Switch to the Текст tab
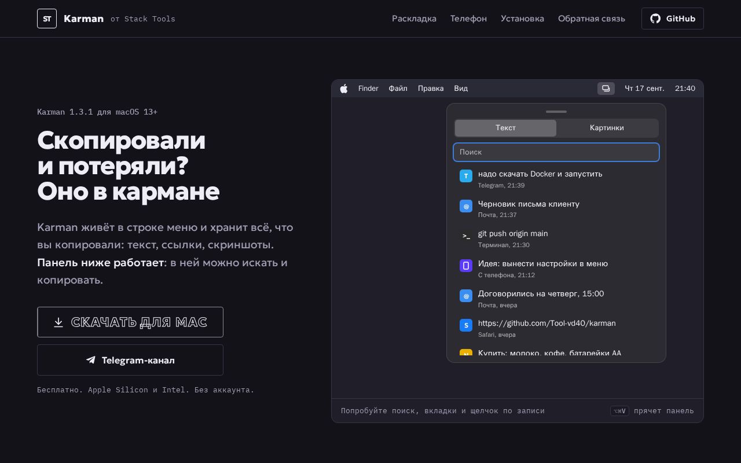Viewport: 741px width, 463px height. point(505,128)
